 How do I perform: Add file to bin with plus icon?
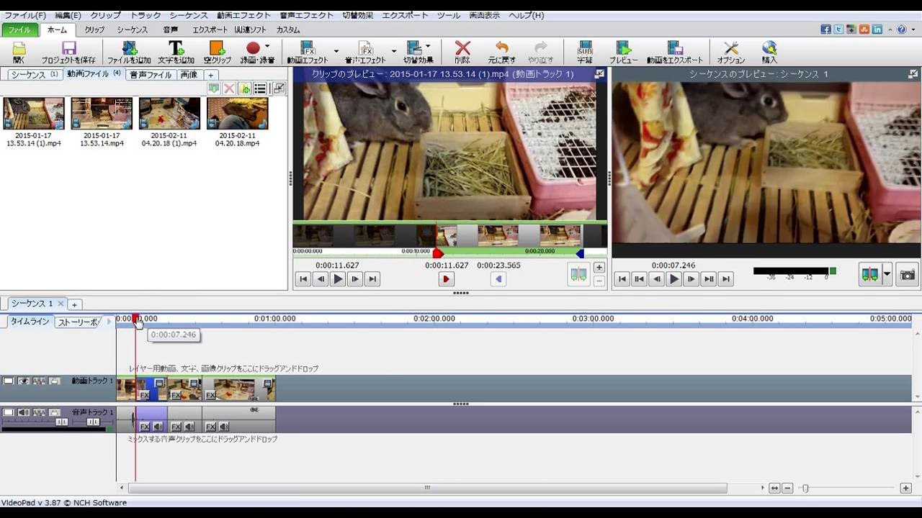point(245,88)
